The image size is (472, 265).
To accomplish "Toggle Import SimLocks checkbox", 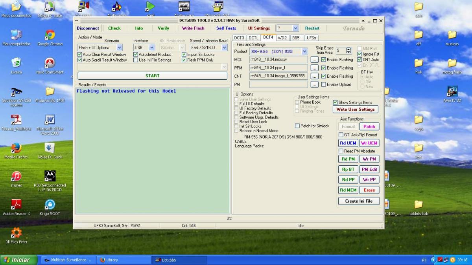I will click(184, 55).
